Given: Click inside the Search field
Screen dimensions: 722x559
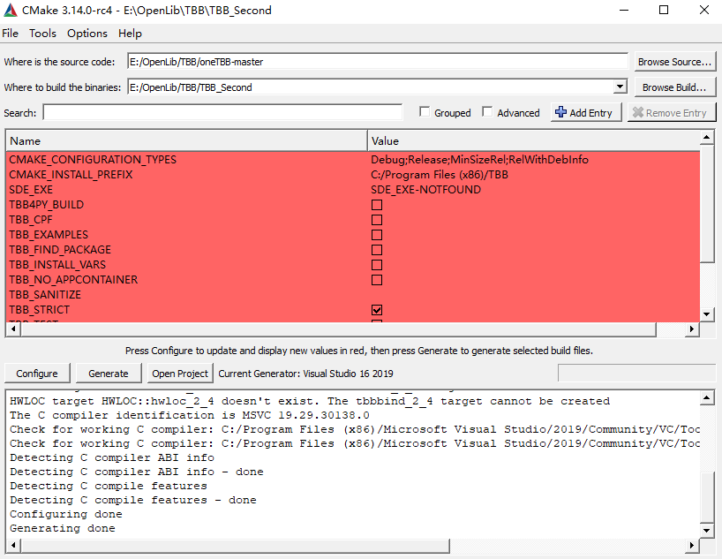Looking at the screenshot, I should (221, 112).
